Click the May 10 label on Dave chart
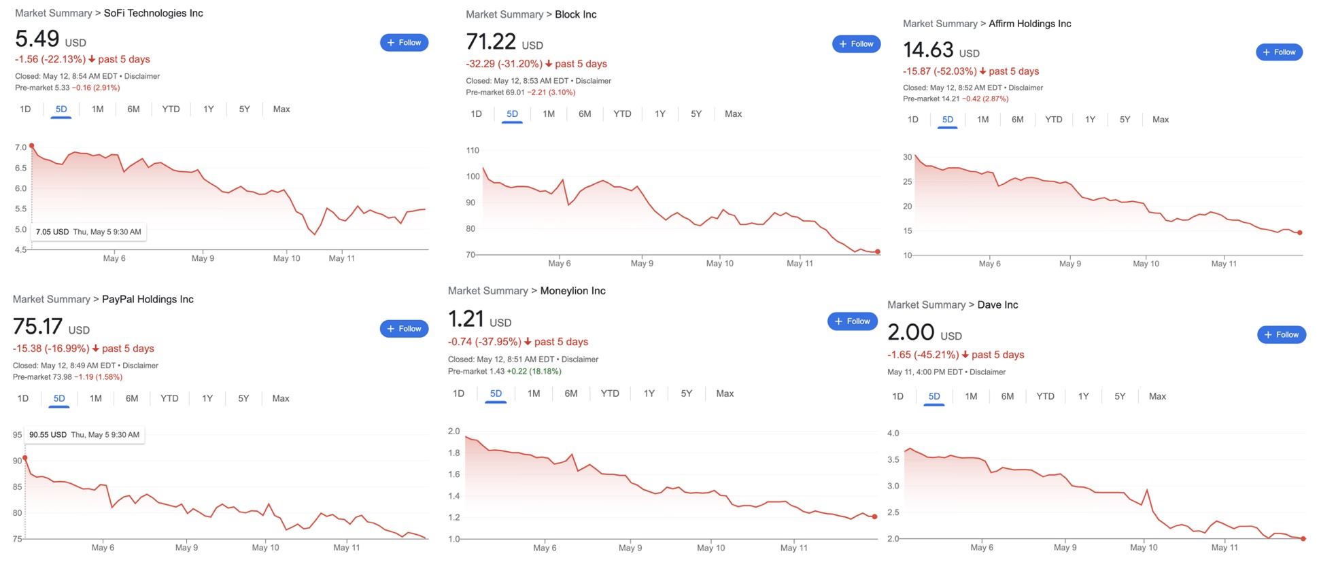 pos(1144,548)
